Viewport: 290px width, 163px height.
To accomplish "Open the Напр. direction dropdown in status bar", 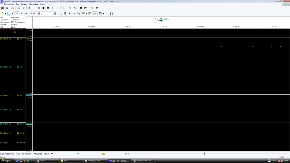I will pyautogui.click(x=29, y=154).
